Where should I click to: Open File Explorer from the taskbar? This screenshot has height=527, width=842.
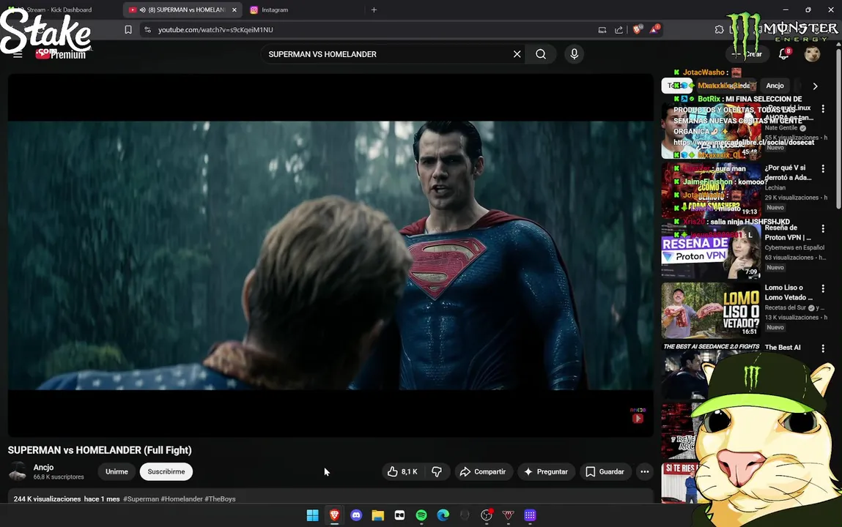(378, 515)
